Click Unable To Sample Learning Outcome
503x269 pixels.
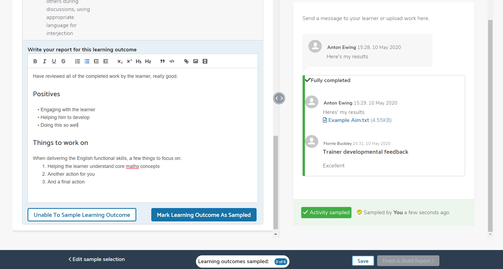82,215
